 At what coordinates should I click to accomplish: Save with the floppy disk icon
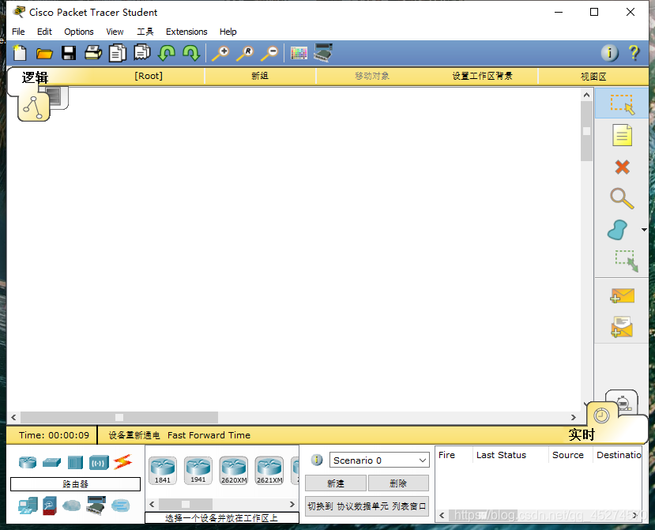[x=69, y=53]
